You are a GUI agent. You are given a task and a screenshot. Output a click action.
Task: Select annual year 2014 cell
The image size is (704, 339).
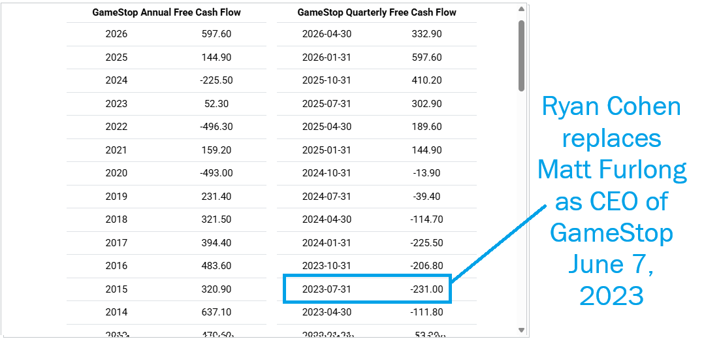(116, 312)
